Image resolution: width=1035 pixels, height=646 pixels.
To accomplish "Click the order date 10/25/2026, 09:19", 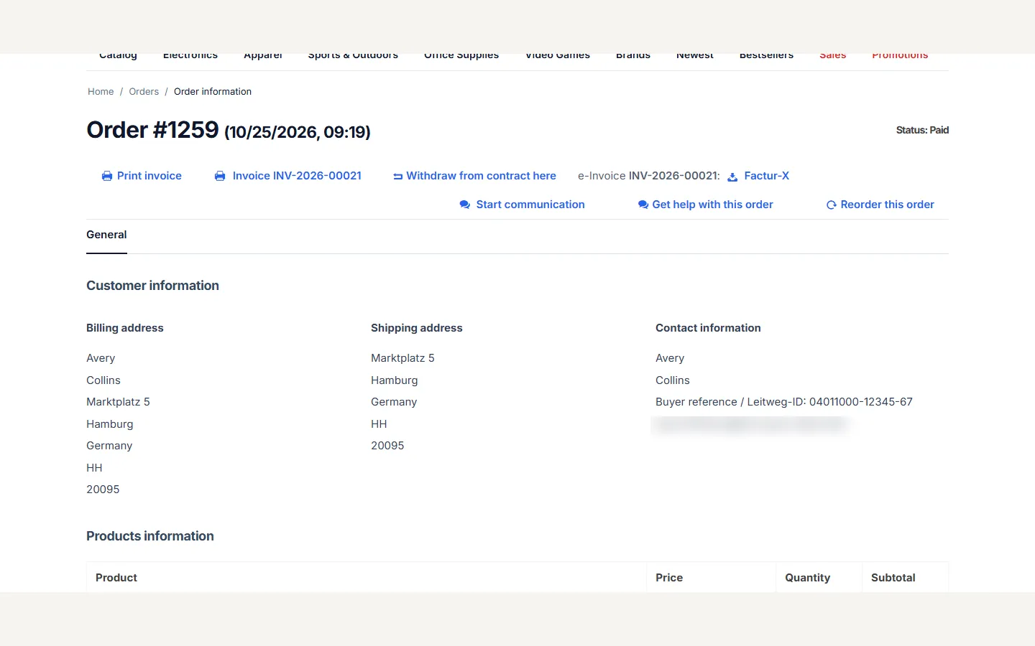I will pos(298,132).
